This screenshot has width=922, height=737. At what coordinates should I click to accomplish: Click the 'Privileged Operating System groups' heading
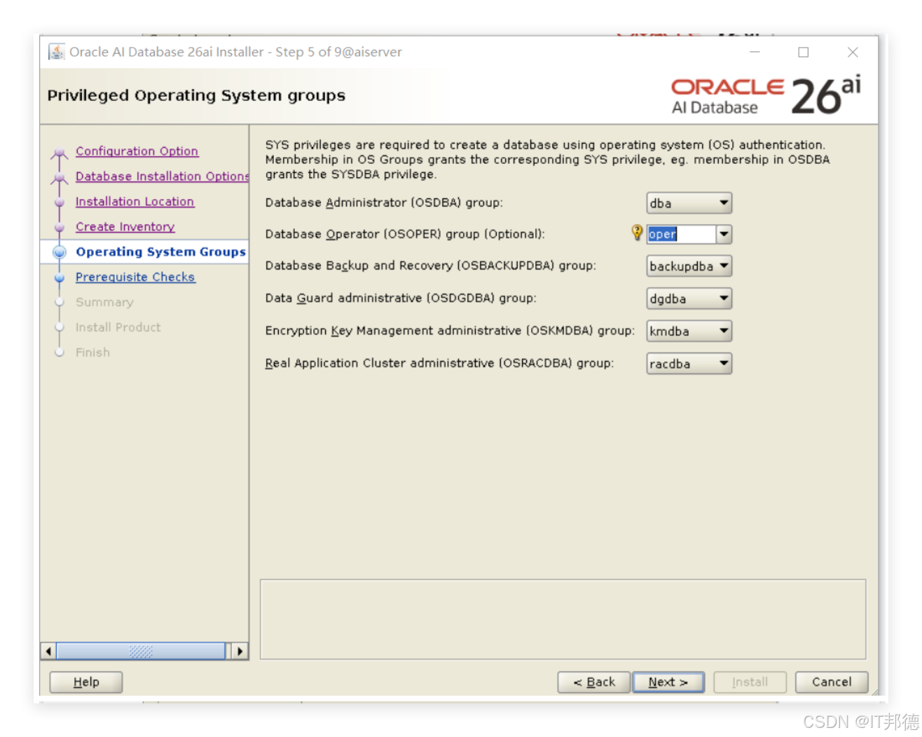coord(196,95)
